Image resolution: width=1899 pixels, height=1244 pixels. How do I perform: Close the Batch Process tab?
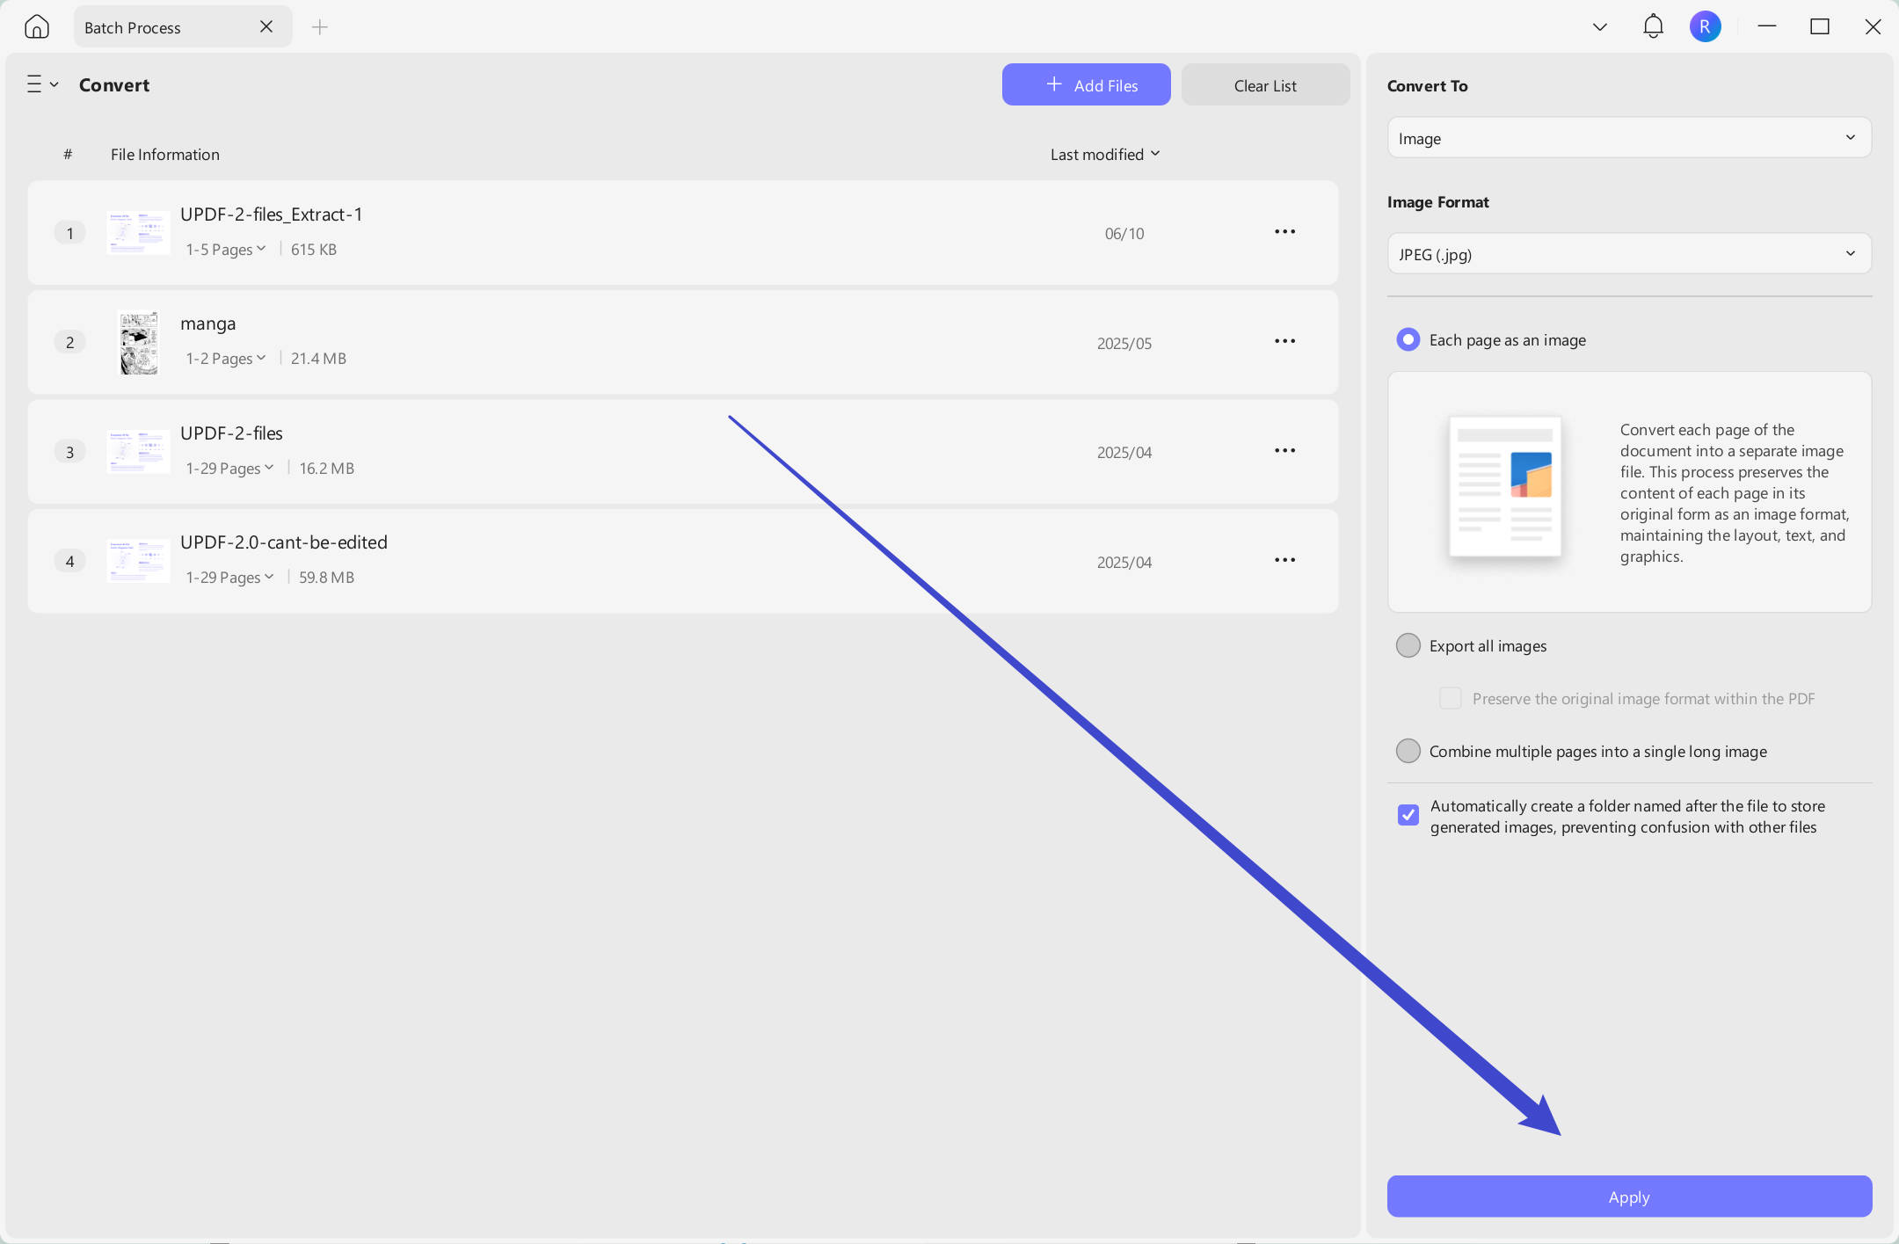pyautogui.click(x=266, y=27)
